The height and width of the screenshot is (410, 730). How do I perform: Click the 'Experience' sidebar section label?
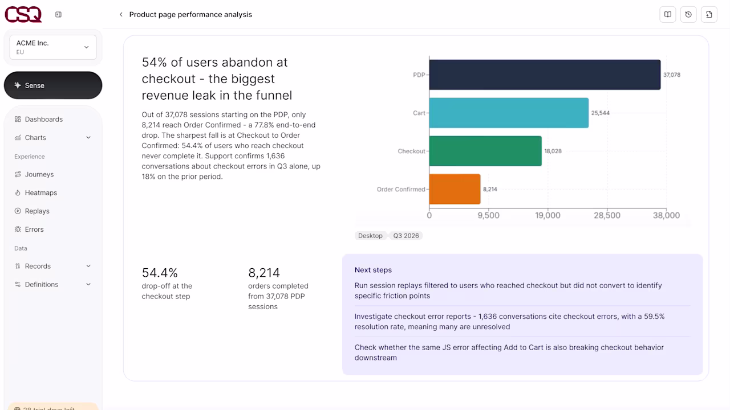30,157
